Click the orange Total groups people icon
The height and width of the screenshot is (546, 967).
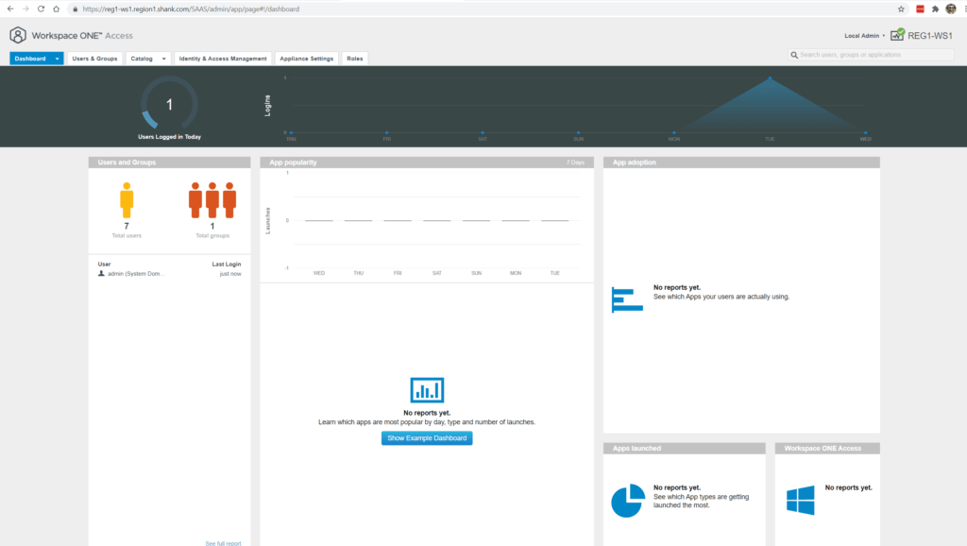212,200
